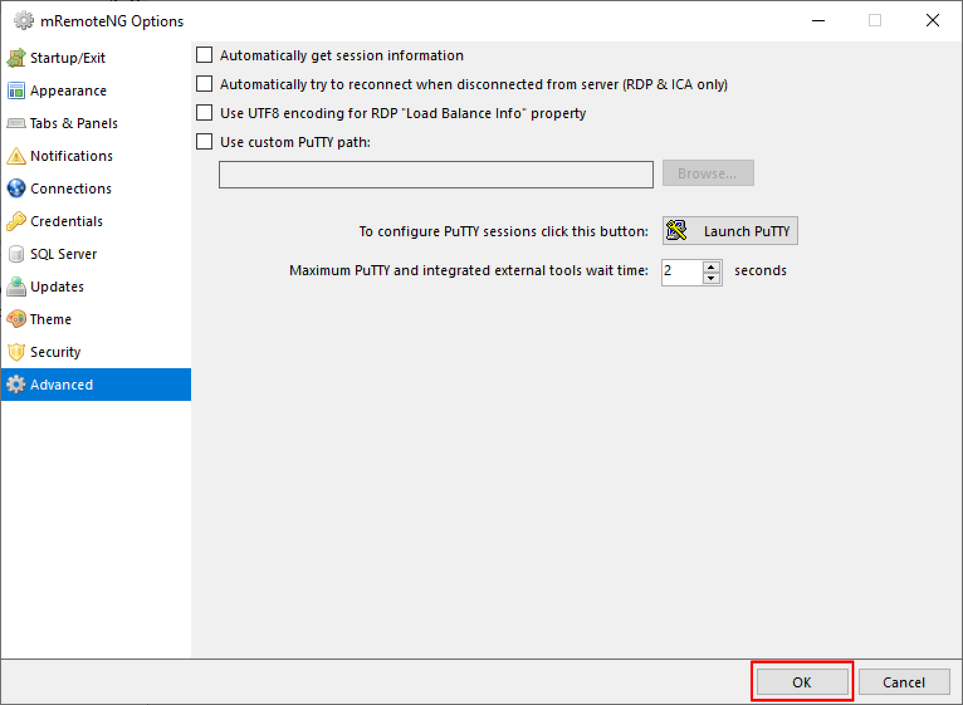Screen dimensions: 963x705
Task: Increase PuTTY wait time with up arrow
Action: click(712, 266)
